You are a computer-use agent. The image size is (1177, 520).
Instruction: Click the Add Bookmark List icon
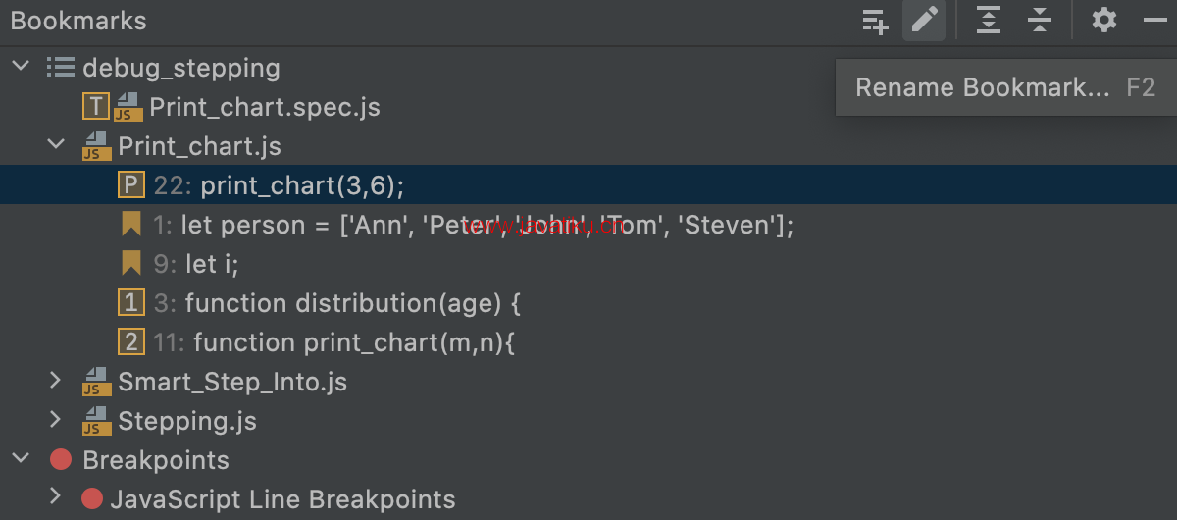pyautogui.click(x=875, y=21)
